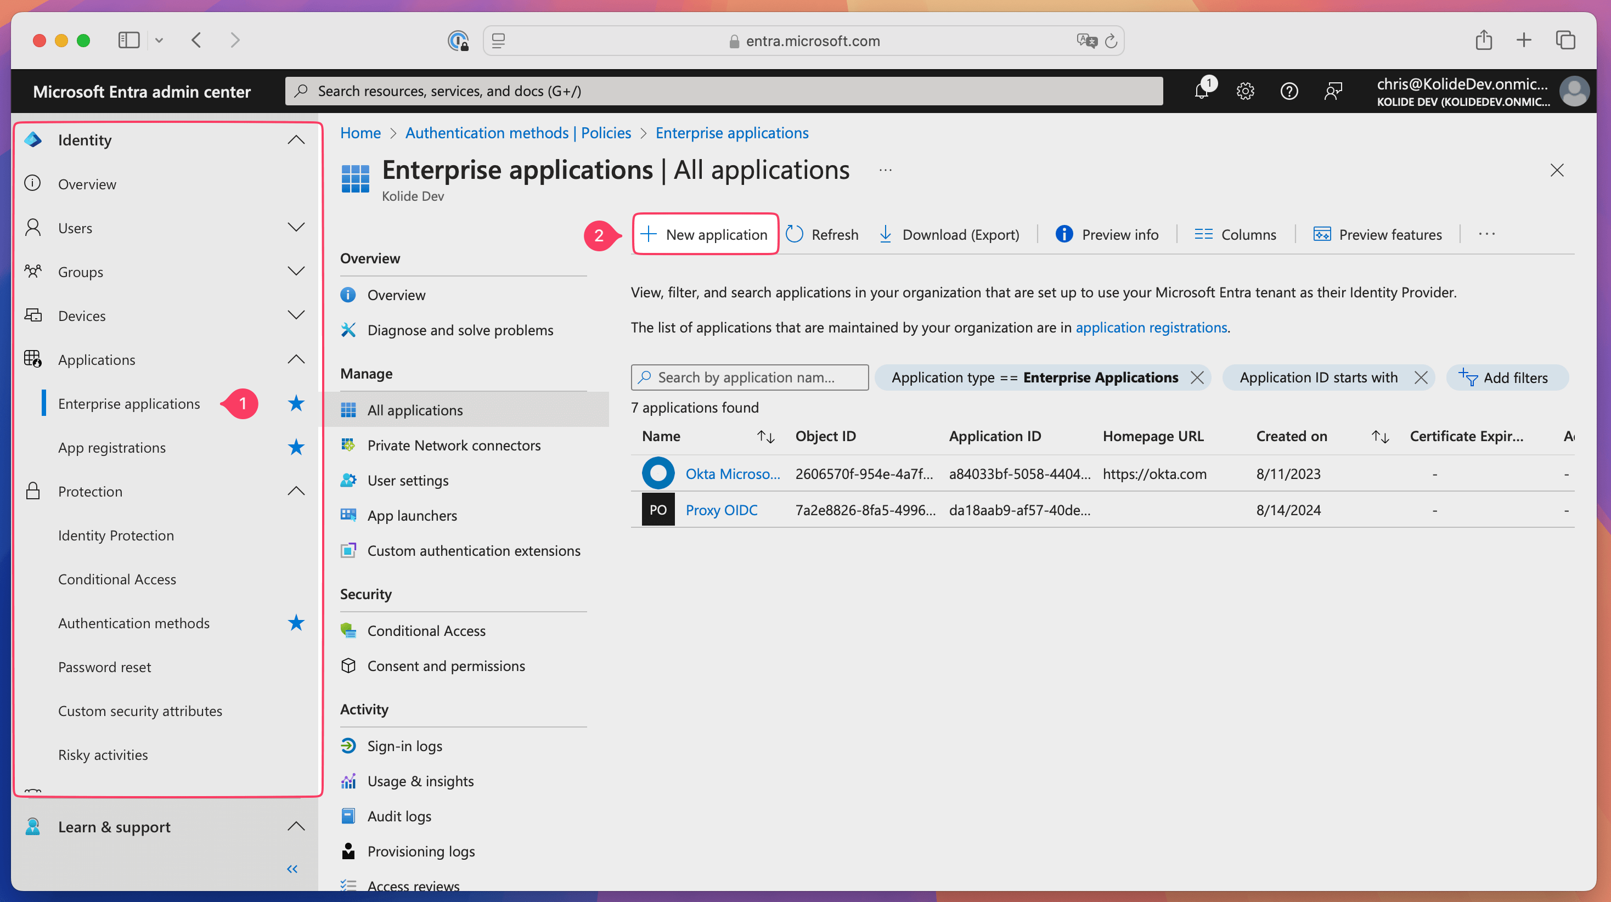1611x902 pixels.
Task: Toggle the Authentication methods favorite star
Action: 296,623
